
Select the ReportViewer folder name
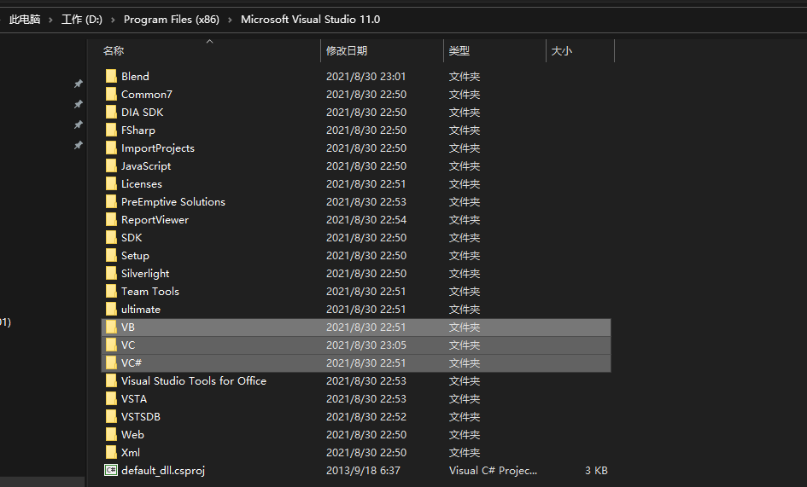click(x=155, y=219)
